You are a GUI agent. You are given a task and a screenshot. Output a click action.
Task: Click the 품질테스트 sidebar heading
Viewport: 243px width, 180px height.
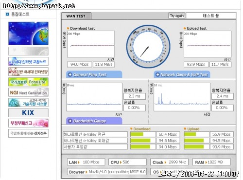20,14
